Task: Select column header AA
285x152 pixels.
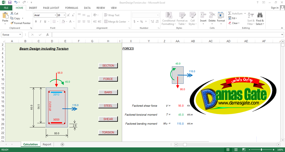Action: 178,41
